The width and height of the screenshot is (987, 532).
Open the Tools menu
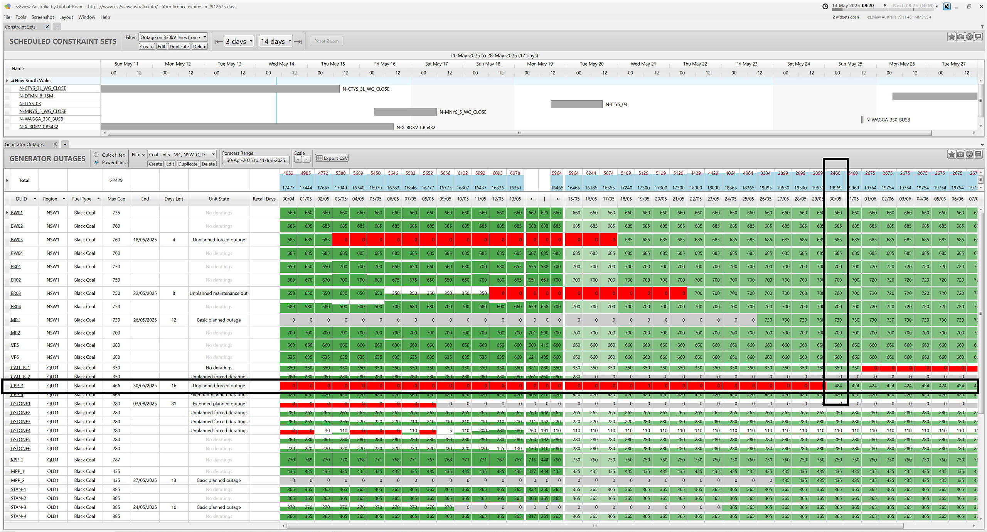(21, 17)
